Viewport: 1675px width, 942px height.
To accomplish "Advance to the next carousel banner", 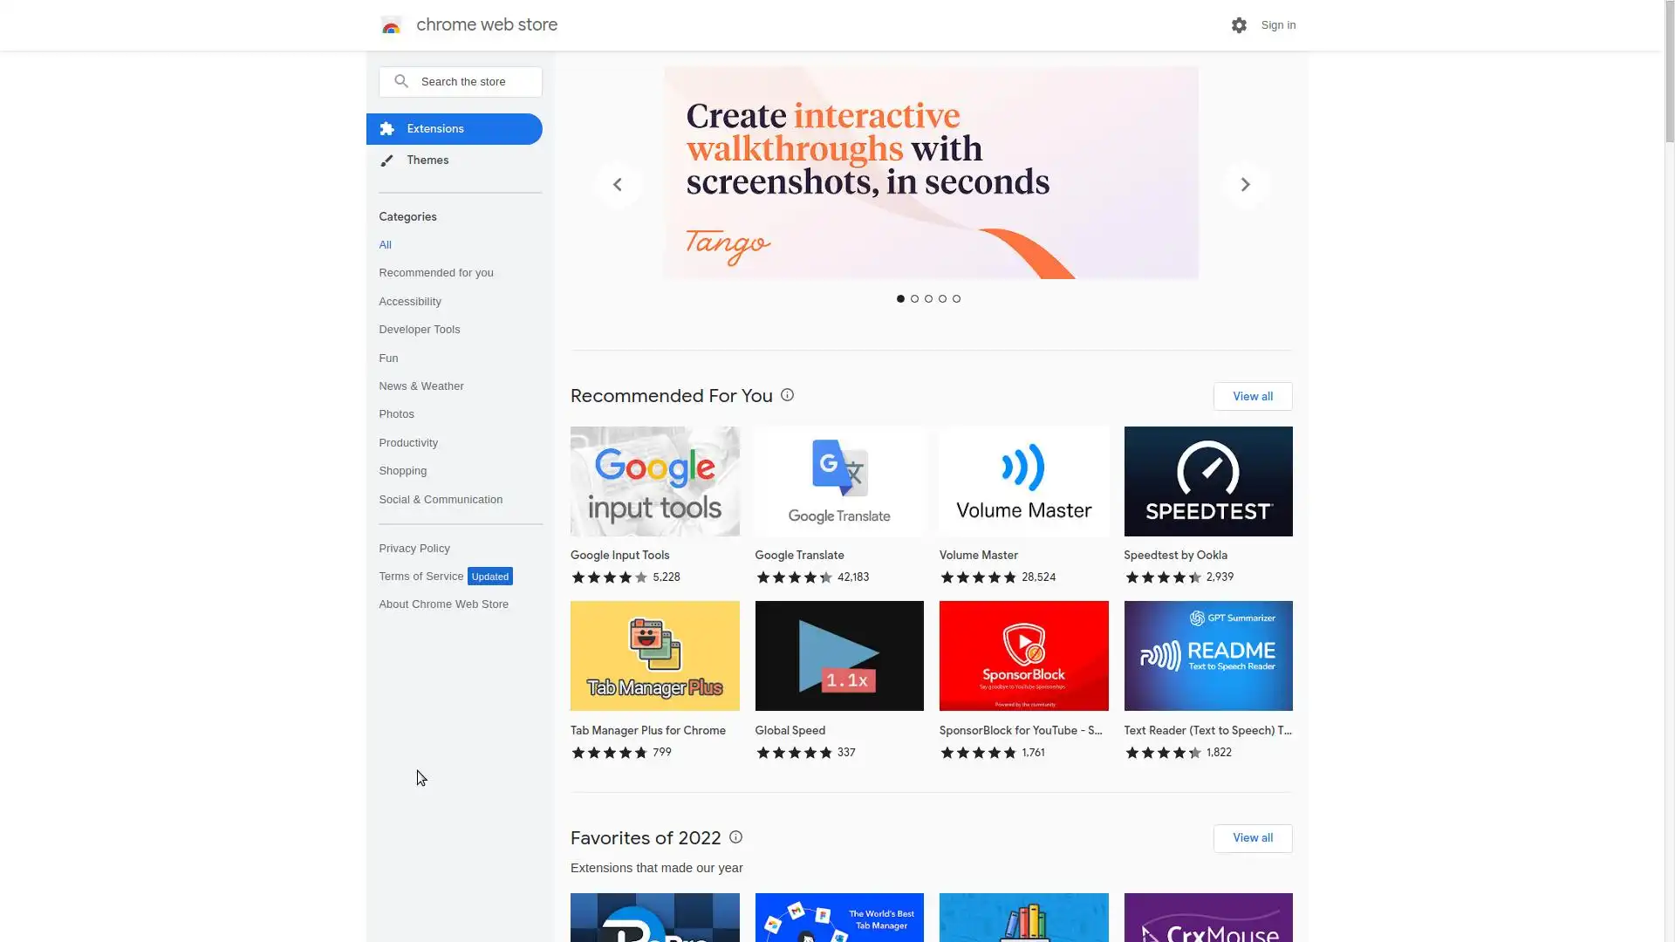I will click(1245, 184).
